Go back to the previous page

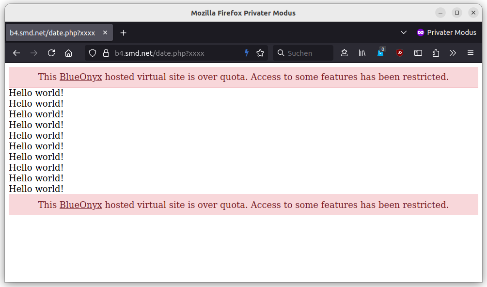pos(16,53)
